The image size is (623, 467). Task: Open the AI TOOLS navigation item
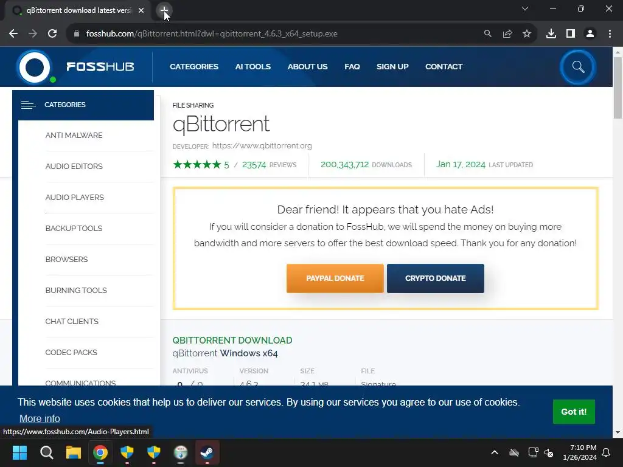coord(252,67)
